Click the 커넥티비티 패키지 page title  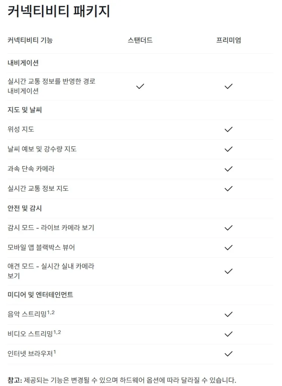click(x=59, y=11)
